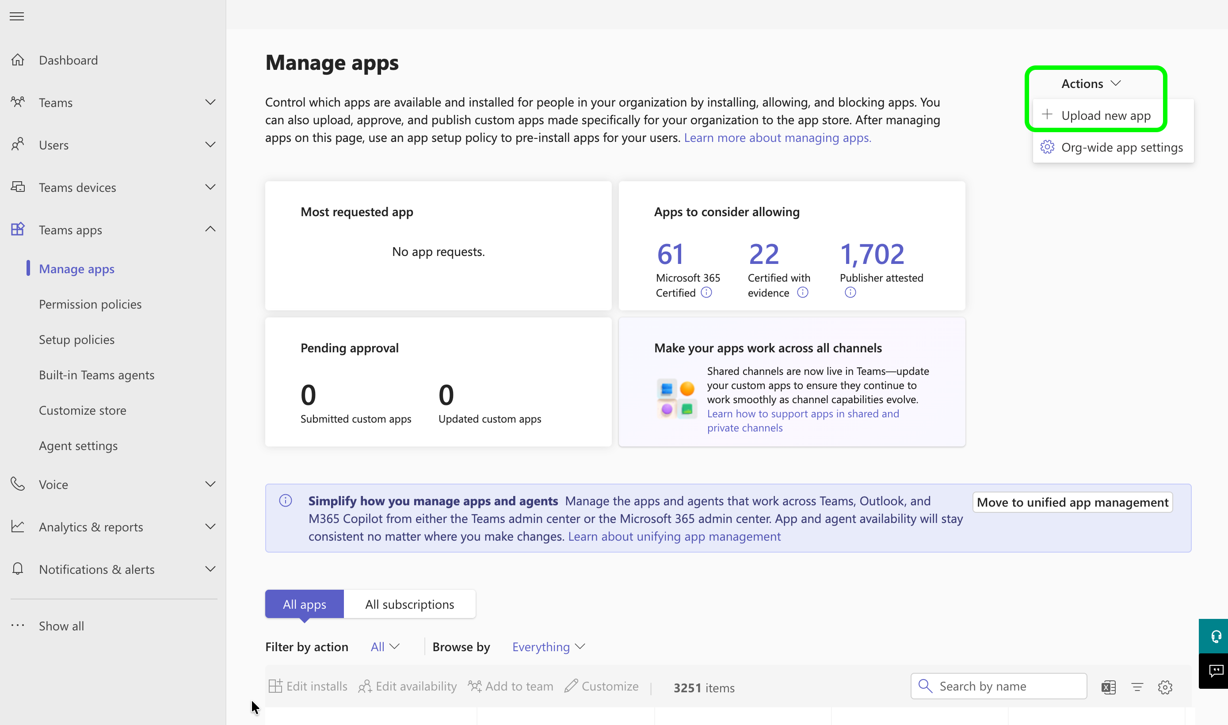Screen dimensions: 1228x725
Task: Open the Actions dropdown
Action: pyautogui.click(x=1091, y=84)
